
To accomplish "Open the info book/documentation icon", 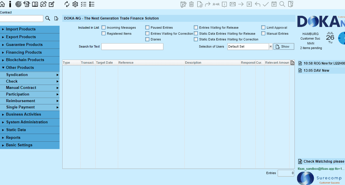I will 35,4.
